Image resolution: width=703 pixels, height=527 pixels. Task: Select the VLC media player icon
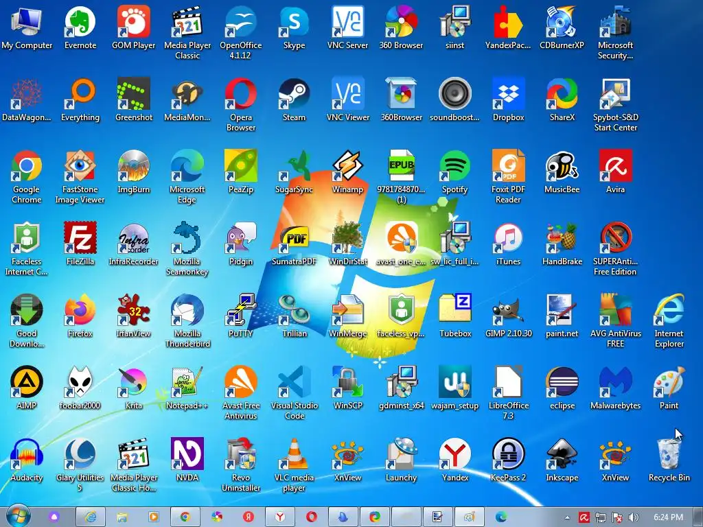[x=294, y=466]
